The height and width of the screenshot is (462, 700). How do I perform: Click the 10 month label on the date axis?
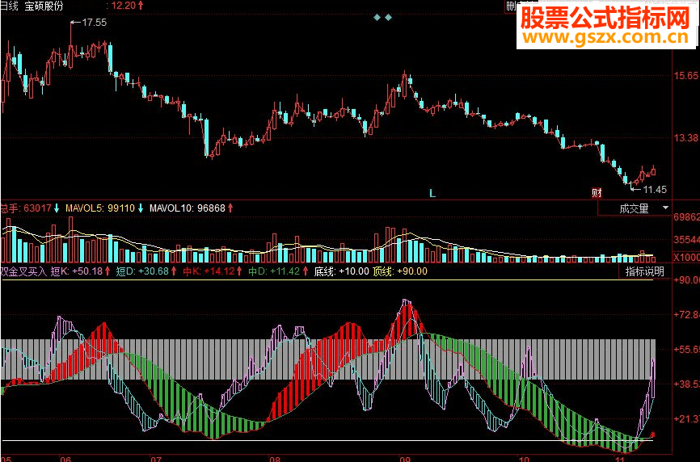point(524,459)
